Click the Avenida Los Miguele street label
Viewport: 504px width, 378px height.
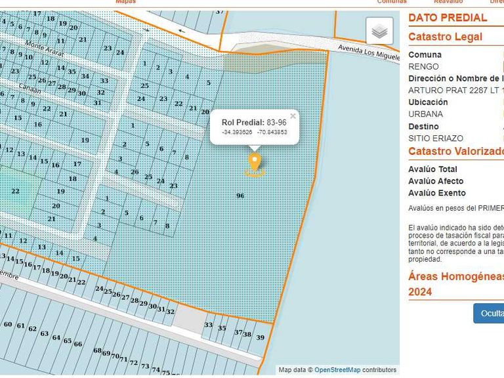[x=368, y=52]
